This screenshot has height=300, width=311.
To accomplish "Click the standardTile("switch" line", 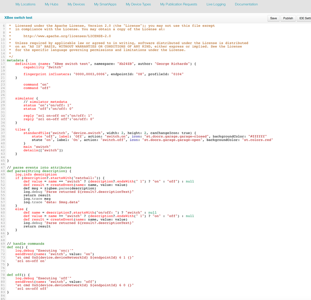I will tap(110, 133).
